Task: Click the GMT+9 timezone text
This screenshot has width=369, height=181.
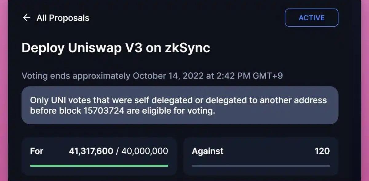Action: (x=267, y=76)
